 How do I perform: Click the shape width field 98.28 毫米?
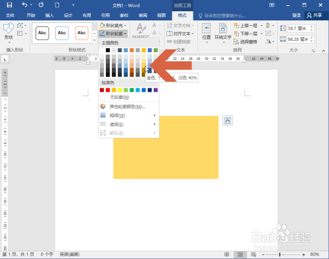298,40
